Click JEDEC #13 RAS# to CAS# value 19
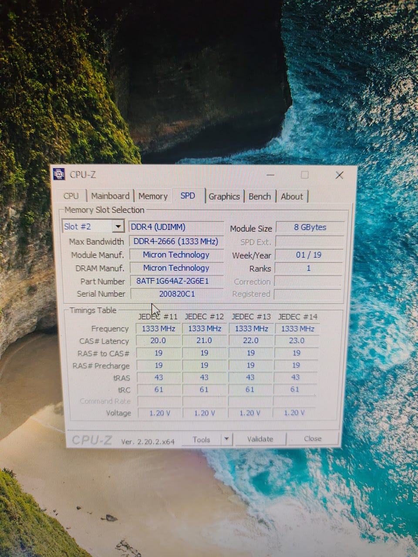This screenshot has height=557, width=418. coord(250,353)
